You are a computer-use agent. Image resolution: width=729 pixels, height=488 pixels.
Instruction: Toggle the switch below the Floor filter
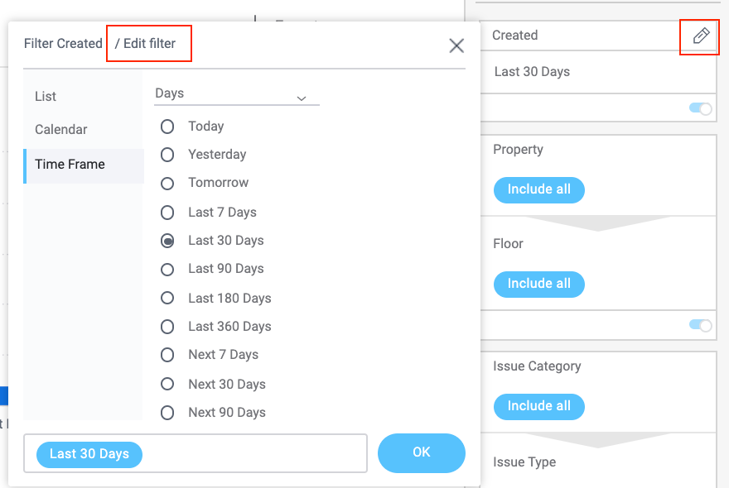click(x=700, y=325)
